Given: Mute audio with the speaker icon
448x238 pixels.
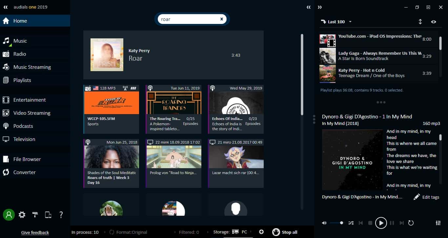Looking at the screenshot, I should [x=324, y=223].
